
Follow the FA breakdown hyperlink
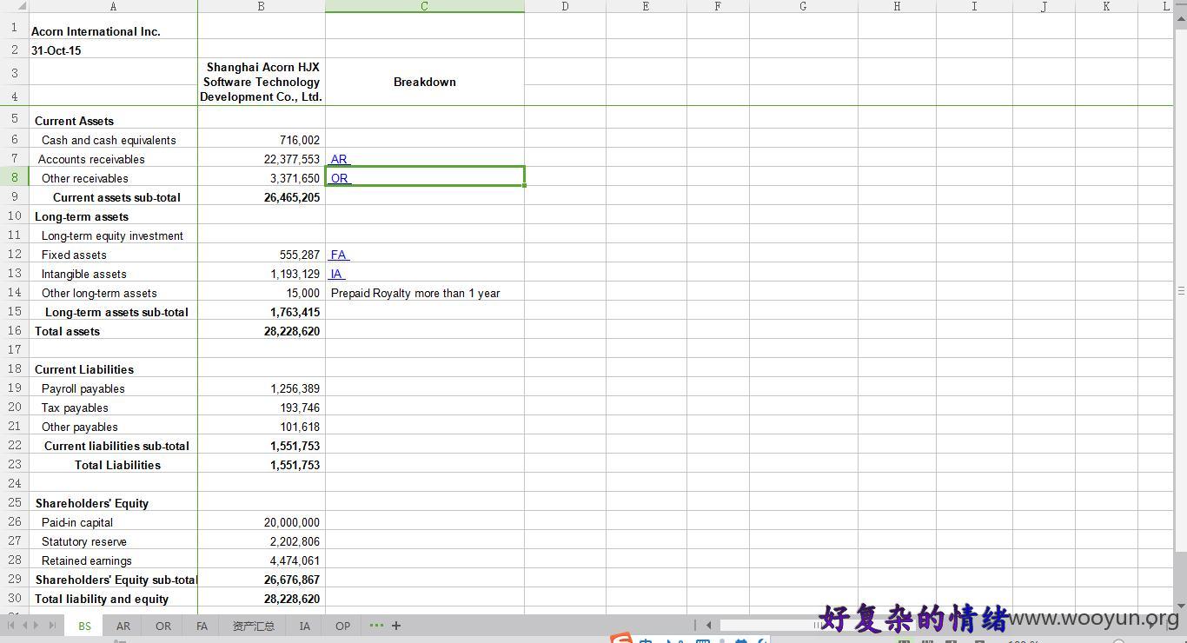339,255
